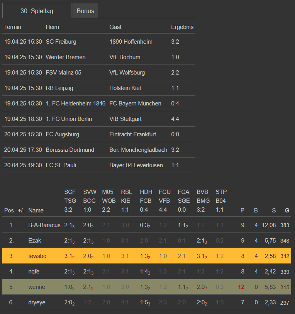Image resolution: width=295 pixels, height=314 pixels.
Task: Click player name dryeye
Action: tap(37, 302)
